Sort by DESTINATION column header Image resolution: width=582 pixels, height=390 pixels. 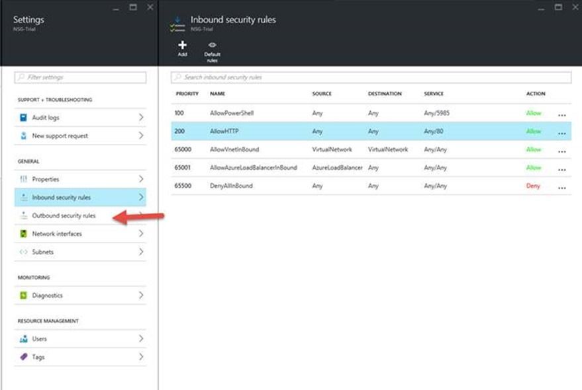click(385, 94)
